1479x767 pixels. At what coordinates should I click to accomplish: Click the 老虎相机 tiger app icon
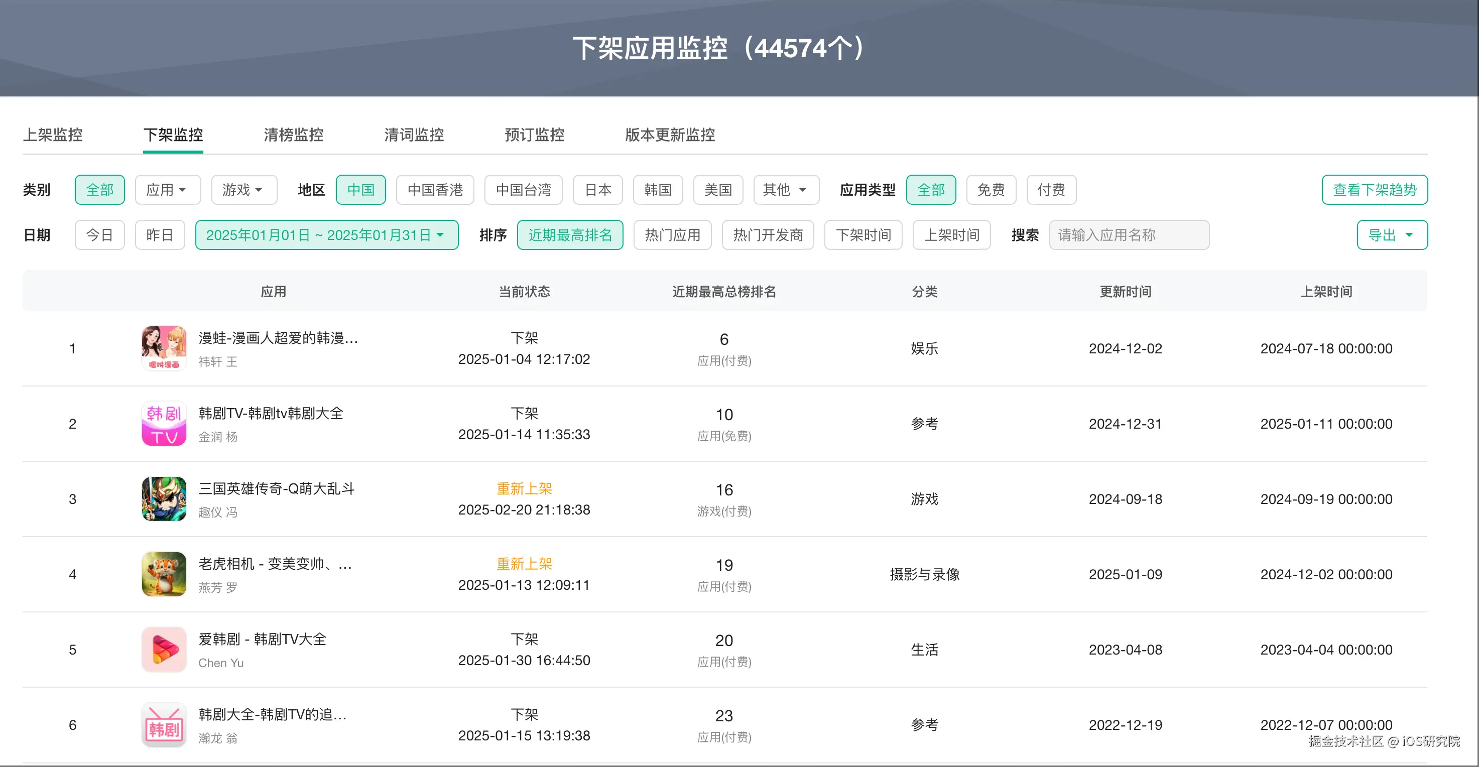tap(164, 574)
